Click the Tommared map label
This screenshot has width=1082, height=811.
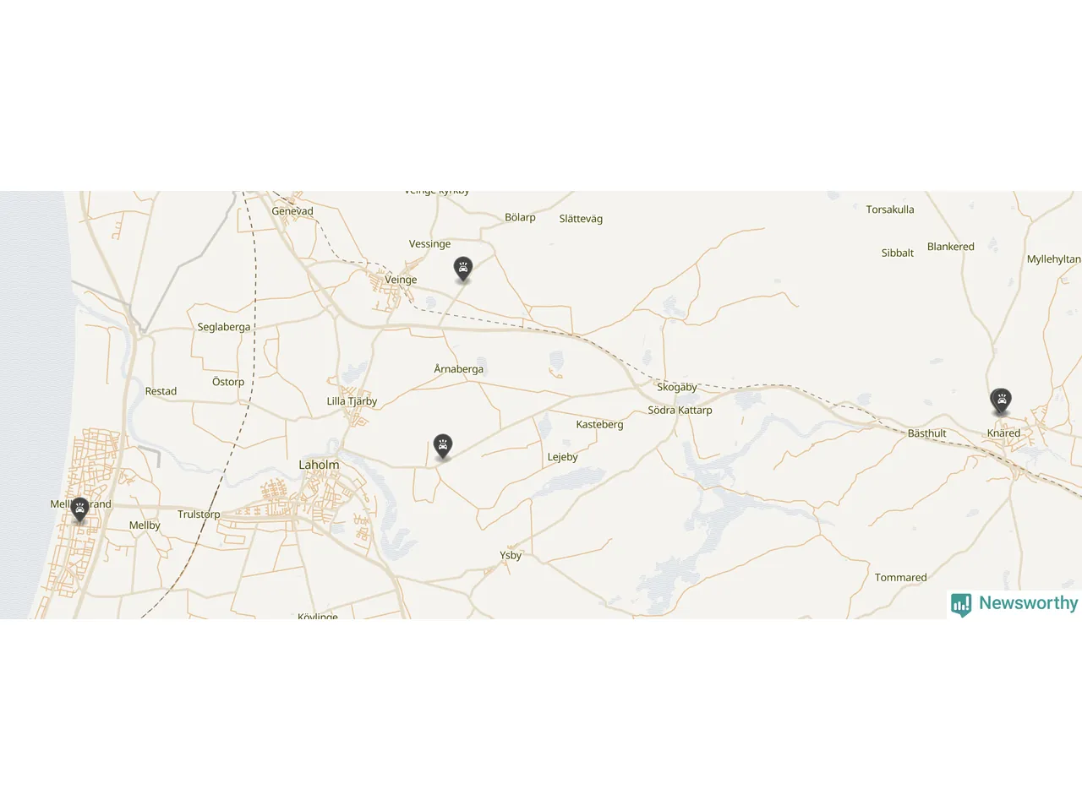(900, 578)
